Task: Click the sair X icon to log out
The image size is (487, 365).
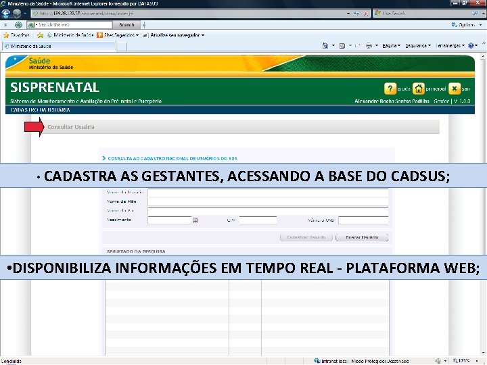Action: coord(455,89)
